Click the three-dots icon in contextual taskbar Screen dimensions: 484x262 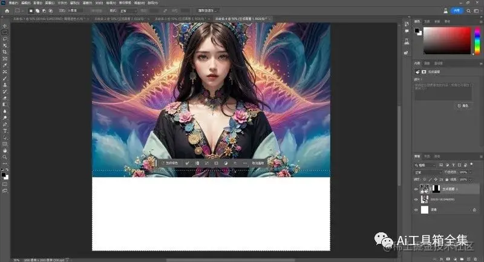[245, 163]
